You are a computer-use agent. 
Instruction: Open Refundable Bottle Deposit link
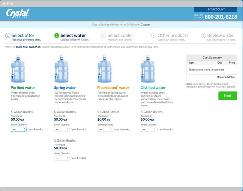199,87
